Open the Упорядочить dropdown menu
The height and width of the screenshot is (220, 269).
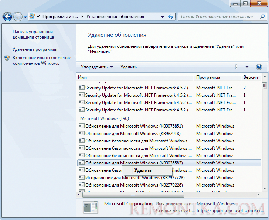[x=97, y=67]
